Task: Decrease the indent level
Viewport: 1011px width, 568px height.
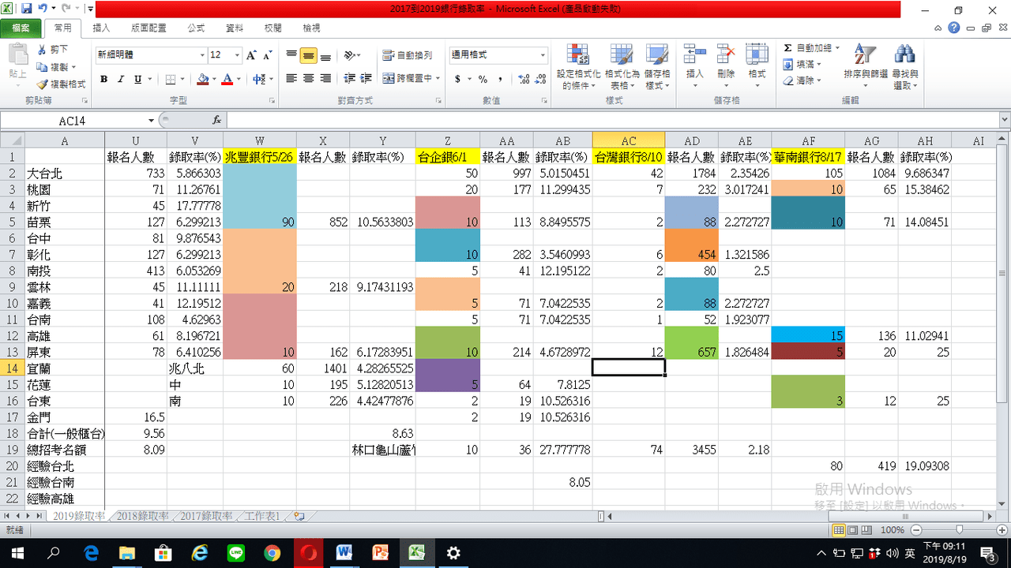Action: point(348,79)
